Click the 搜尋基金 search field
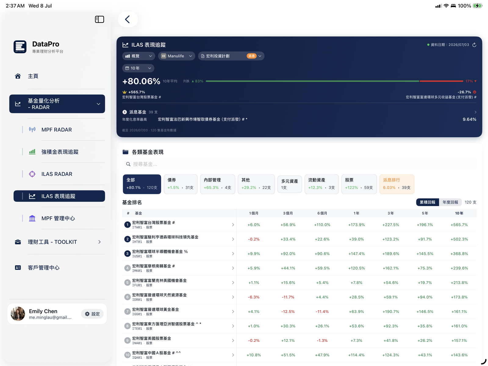This screenshot has width=488, height=366. [x=299, y=164]
